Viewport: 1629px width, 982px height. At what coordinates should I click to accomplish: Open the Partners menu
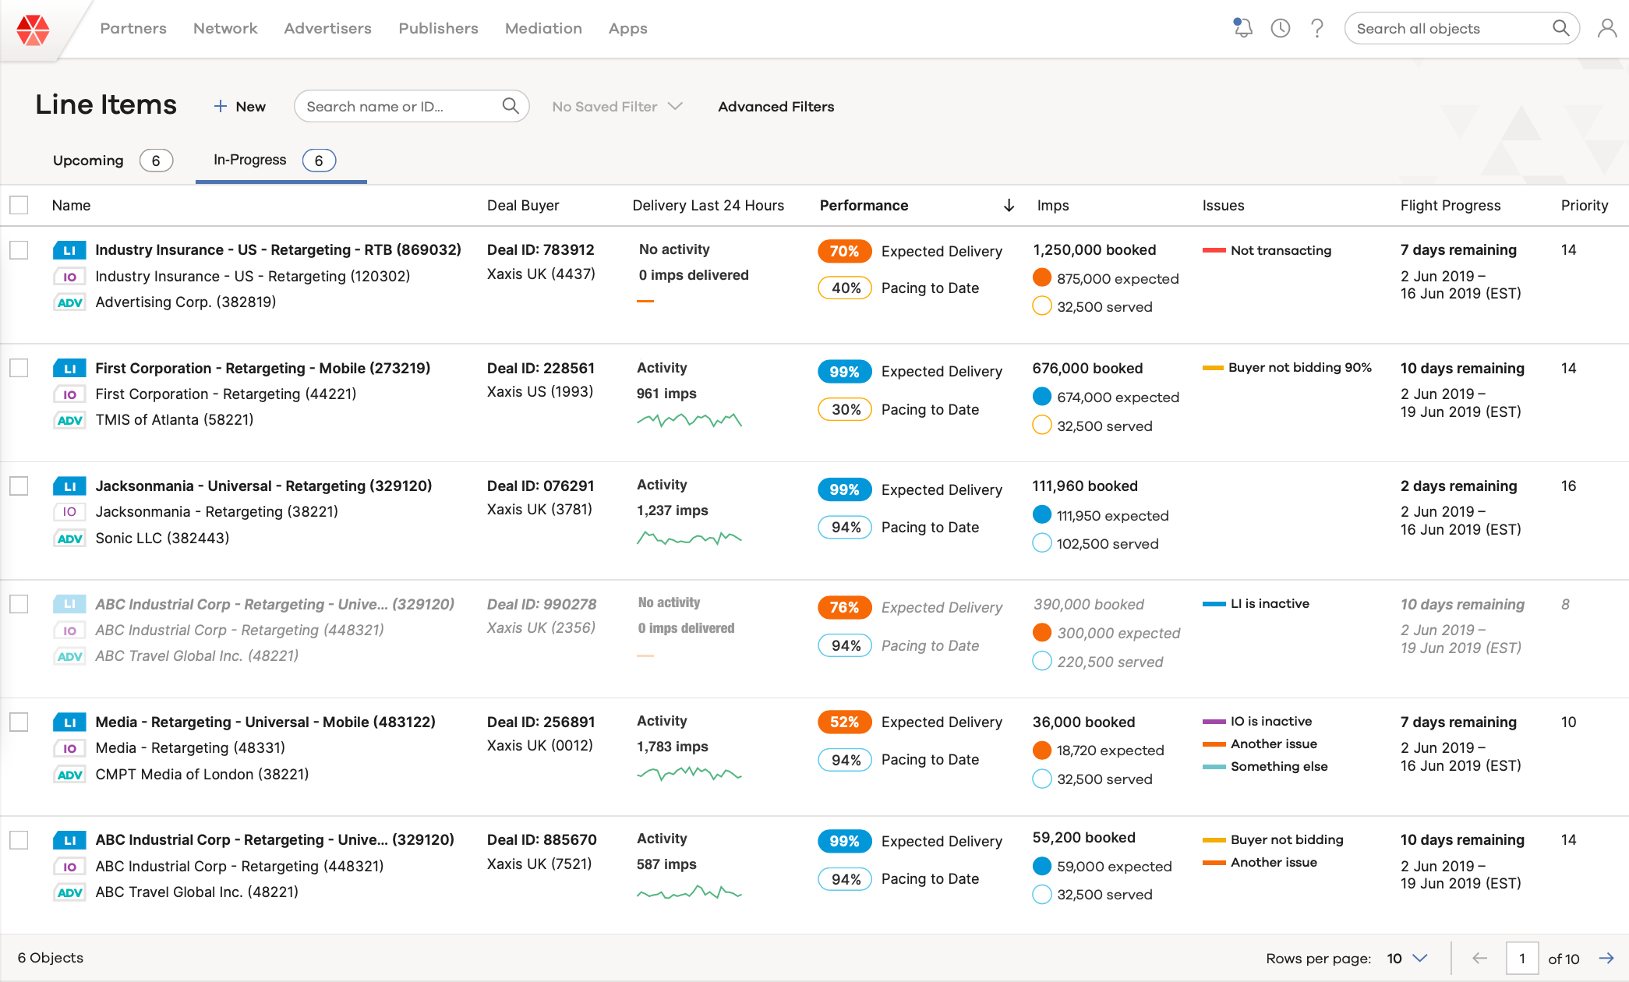[133, 28]
